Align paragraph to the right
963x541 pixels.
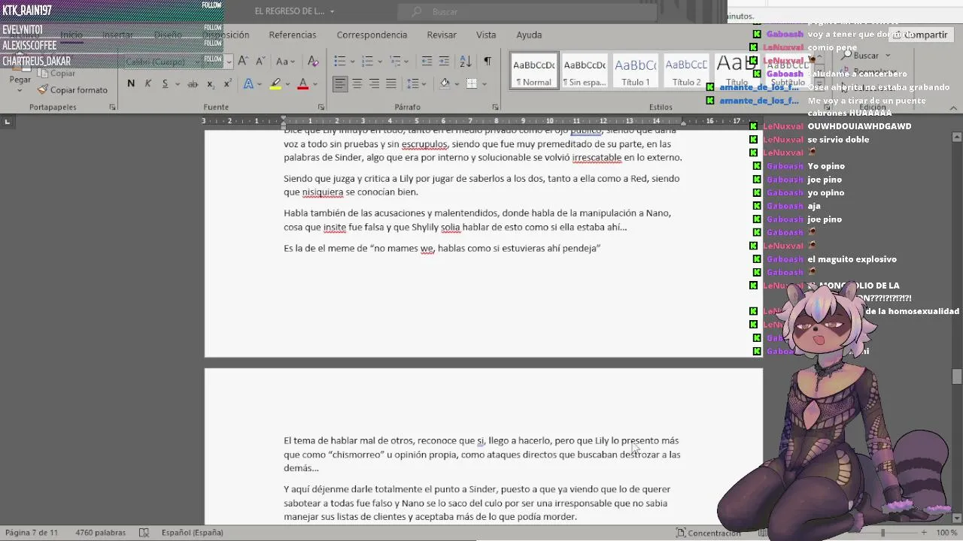(x=374, y=84)
